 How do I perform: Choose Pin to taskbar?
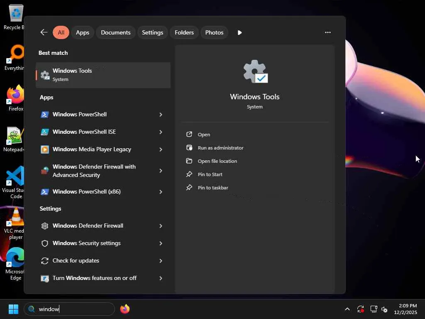tap(213, 188)
